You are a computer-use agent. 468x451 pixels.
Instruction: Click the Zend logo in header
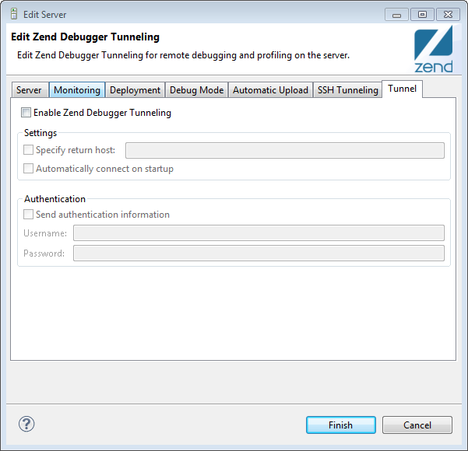[x=434, y=49]
